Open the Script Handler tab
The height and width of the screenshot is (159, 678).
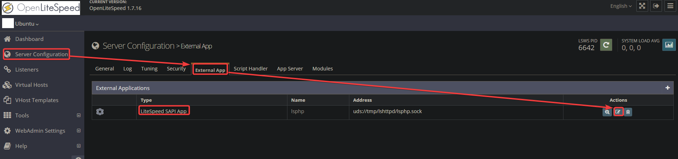click(251, 69)
